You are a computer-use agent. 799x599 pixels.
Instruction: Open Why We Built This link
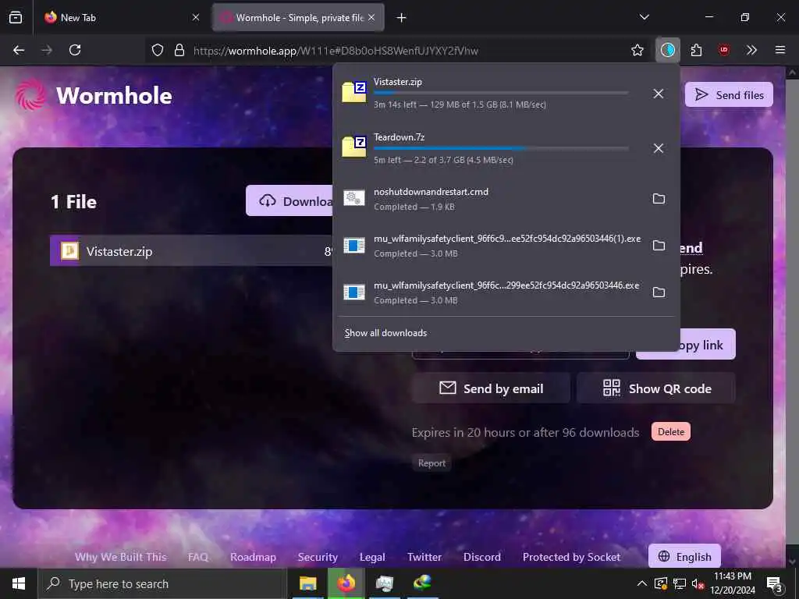[121, 557]
